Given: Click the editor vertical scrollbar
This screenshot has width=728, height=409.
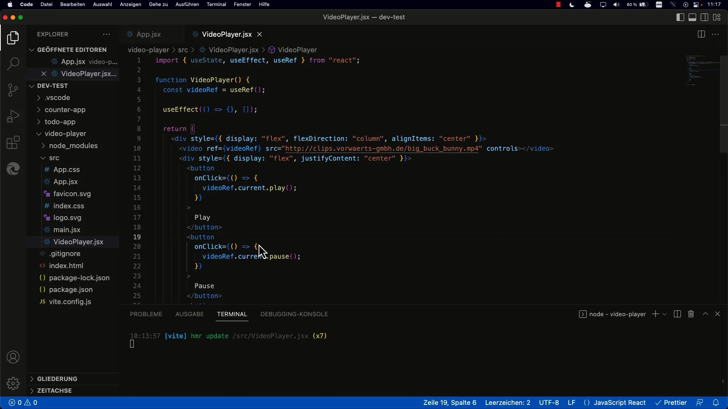Looking at the screenshot, I should coord(724,104).
